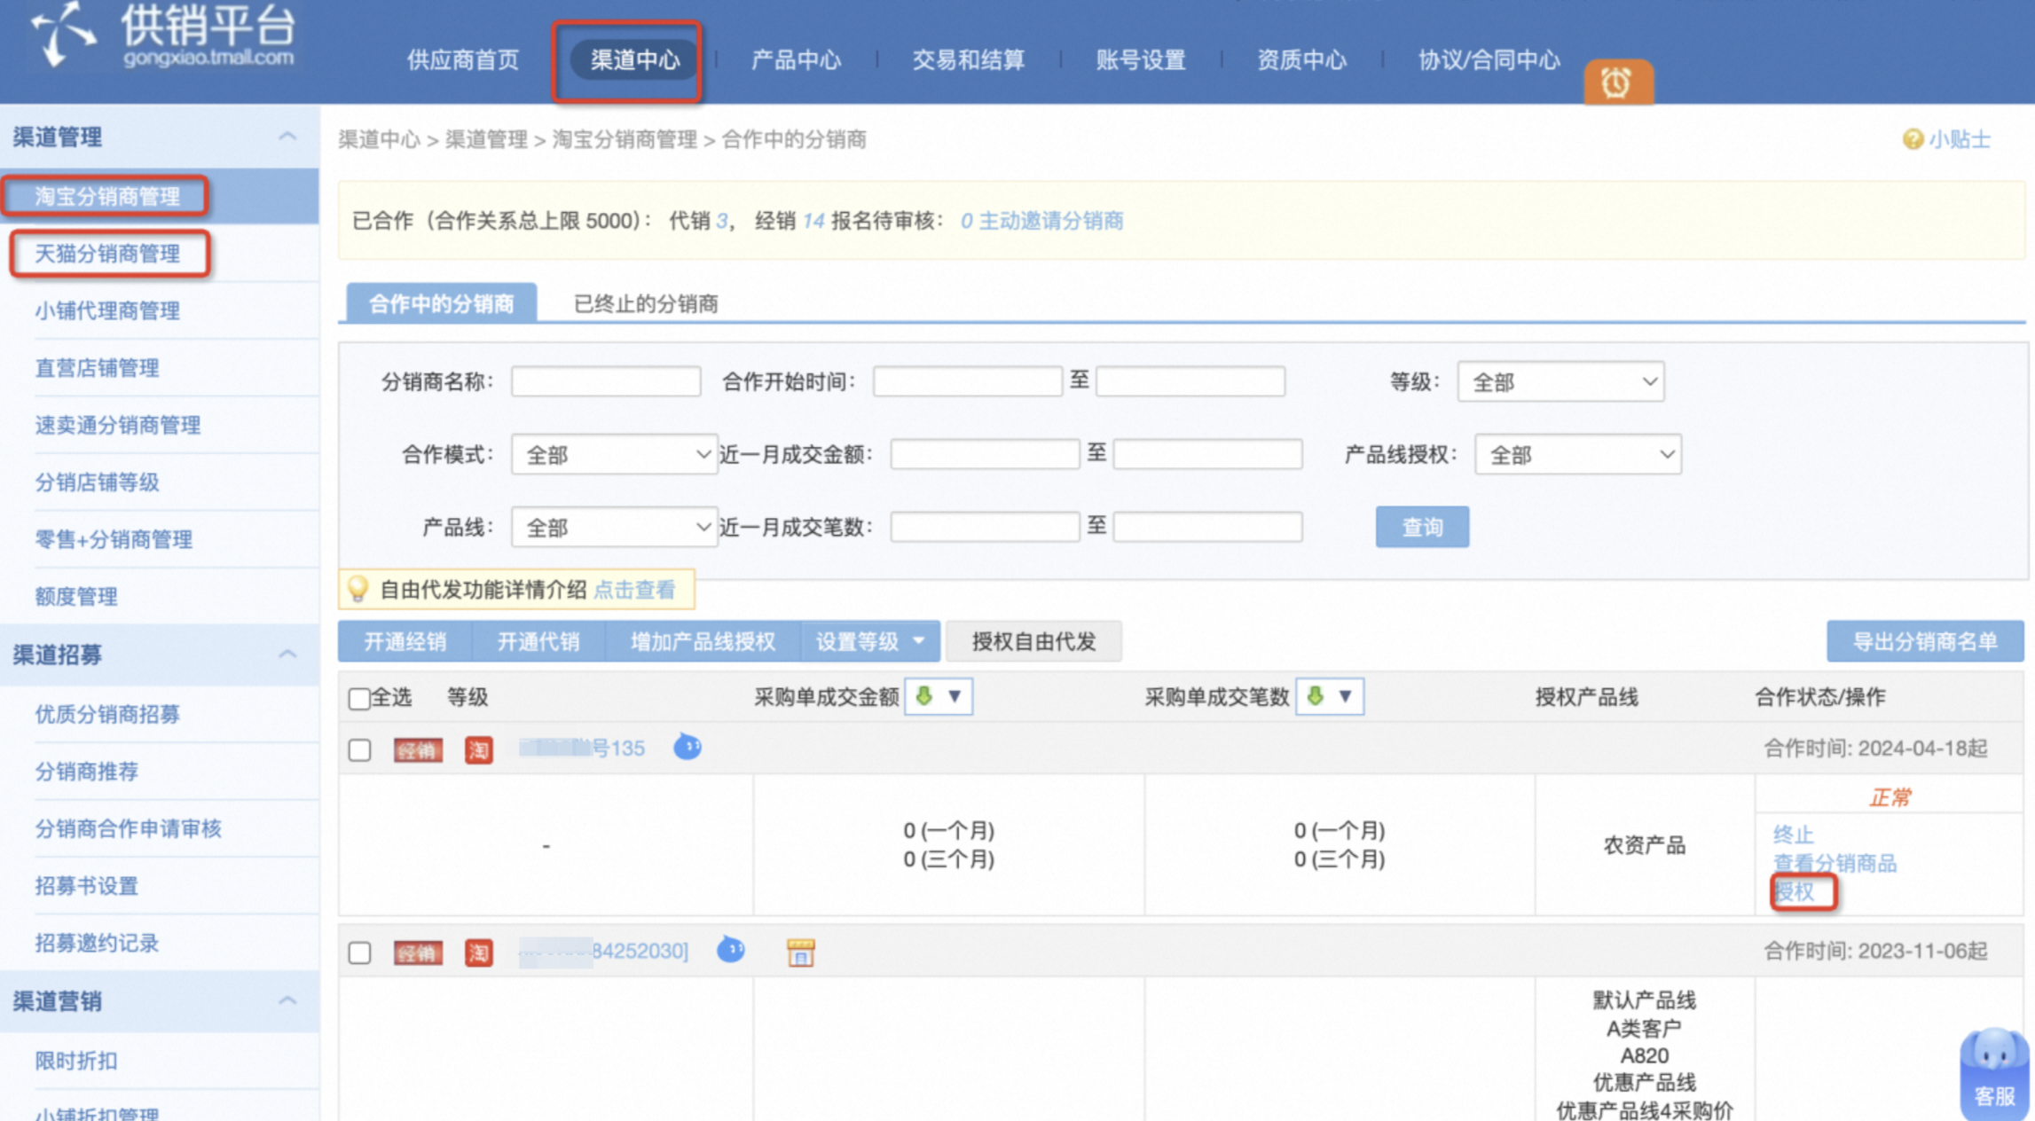Image resolution: width=2035 pixels, height=1121 pixels.
Task: Open 采购单成交金额 sort dropdown arrow
Action: (x=955, y=696)
